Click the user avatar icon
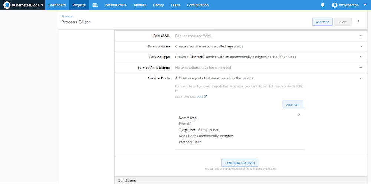This screenshot has height=184, width=371. [x=335, y=5]
